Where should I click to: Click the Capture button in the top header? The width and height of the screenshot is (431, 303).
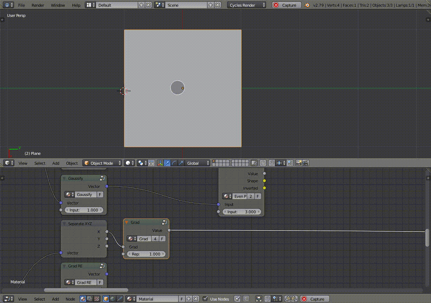coord(287,5)
